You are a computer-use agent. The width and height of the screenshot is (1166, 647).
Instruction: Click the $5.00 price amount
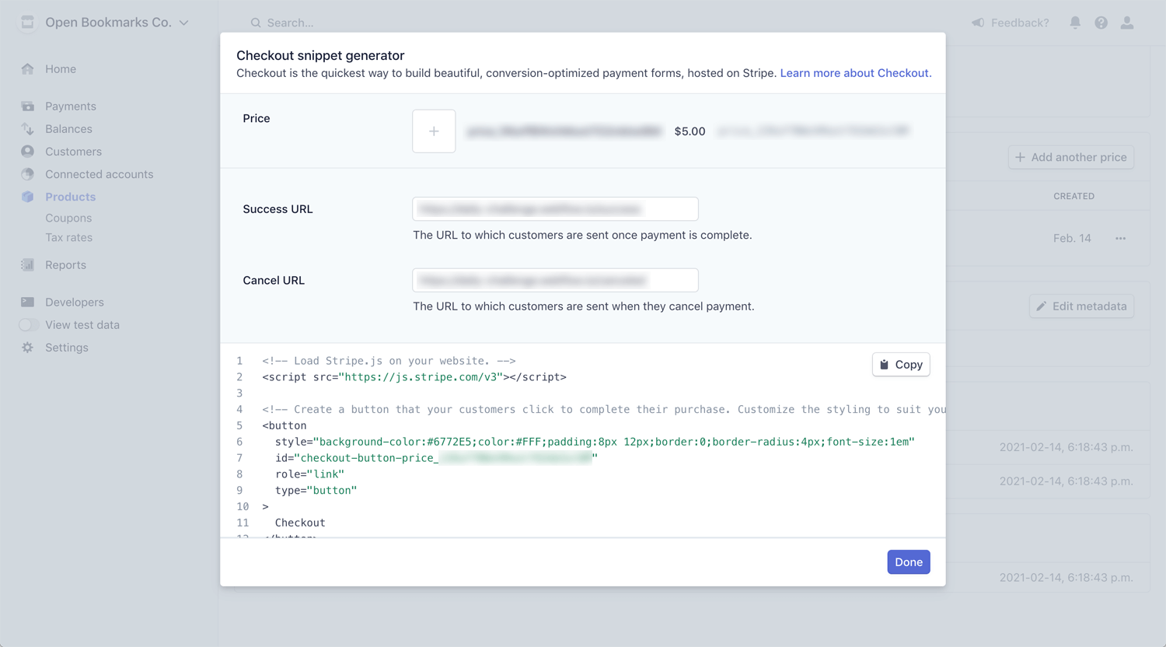689,131
